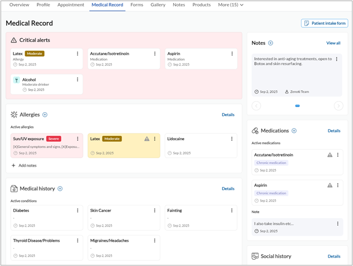Add a new allergy with plus icon
The image size is (353, 266).
45,114
